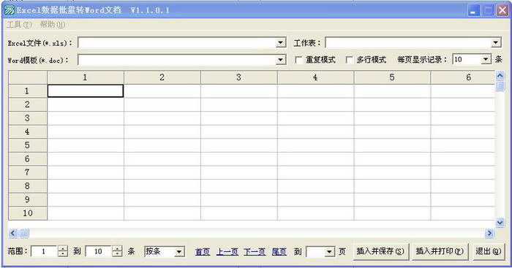Go to 上一页 link
512x268 pixels.
tap(227, 252)
